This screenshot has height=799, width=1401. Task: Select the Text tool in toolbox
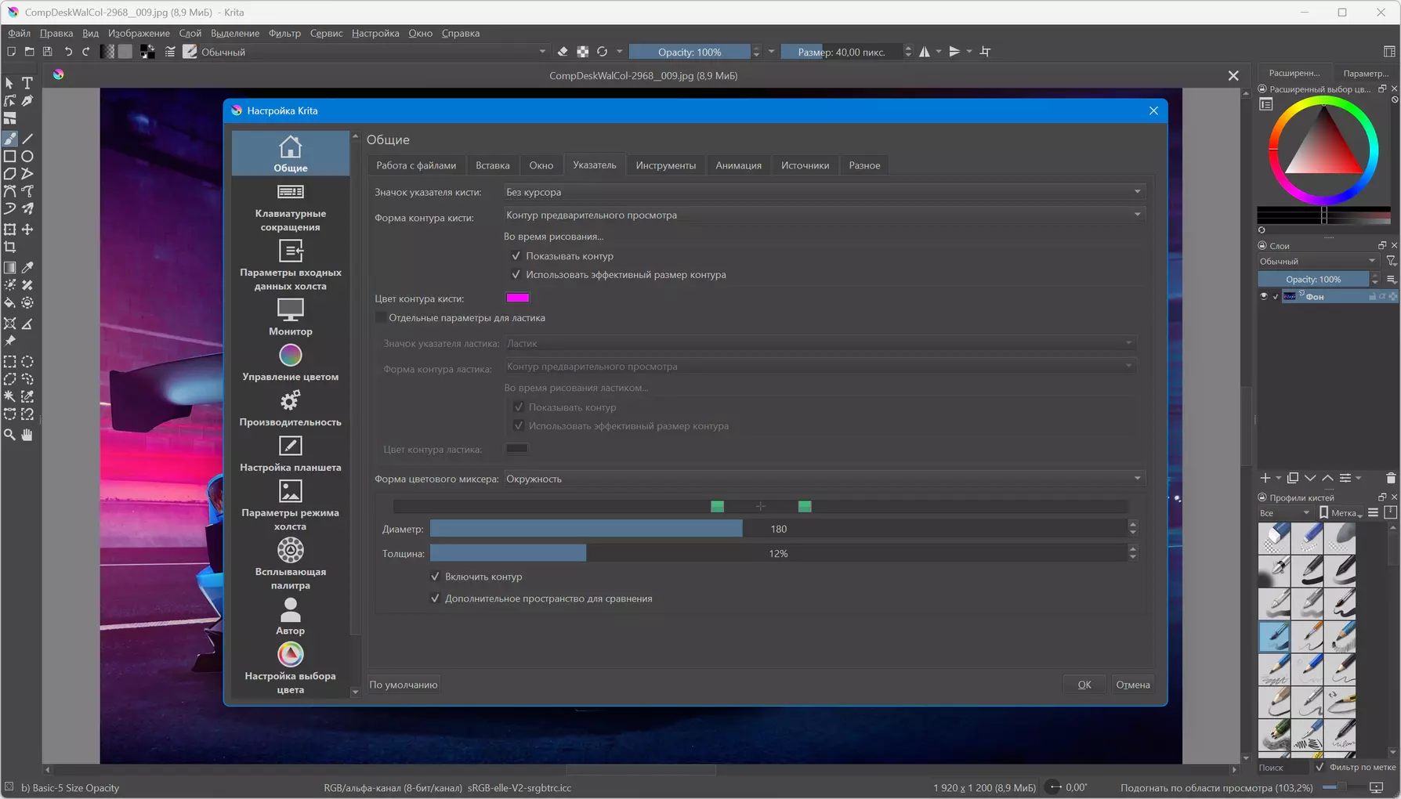click(x=27, y=83)
